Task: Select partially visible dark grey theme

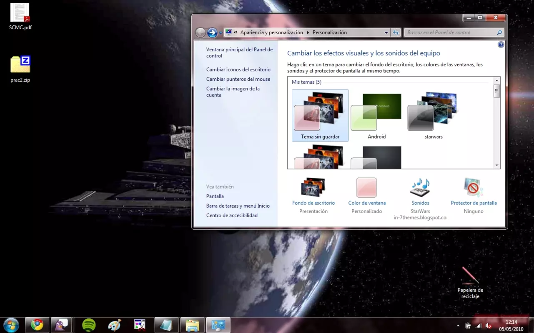Action: pyautogui.click(x=377, y=157)
